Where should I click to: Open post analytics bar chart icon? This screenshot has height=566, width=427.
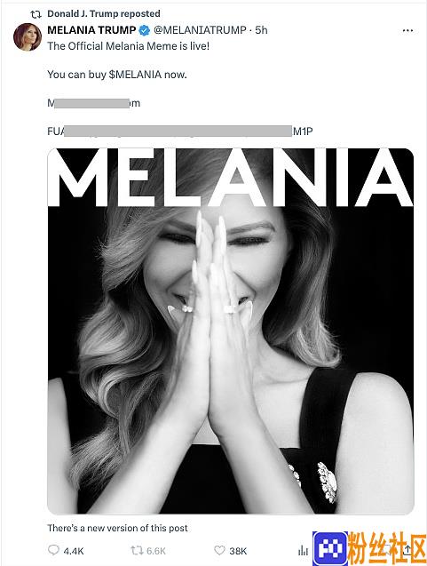pos(303,550)
